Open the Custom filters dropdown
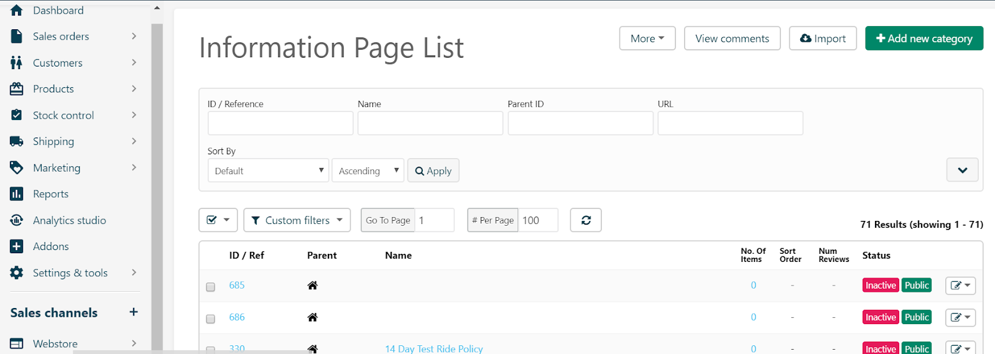This screenshot has height=354, width=995. (x=297, y=220)
